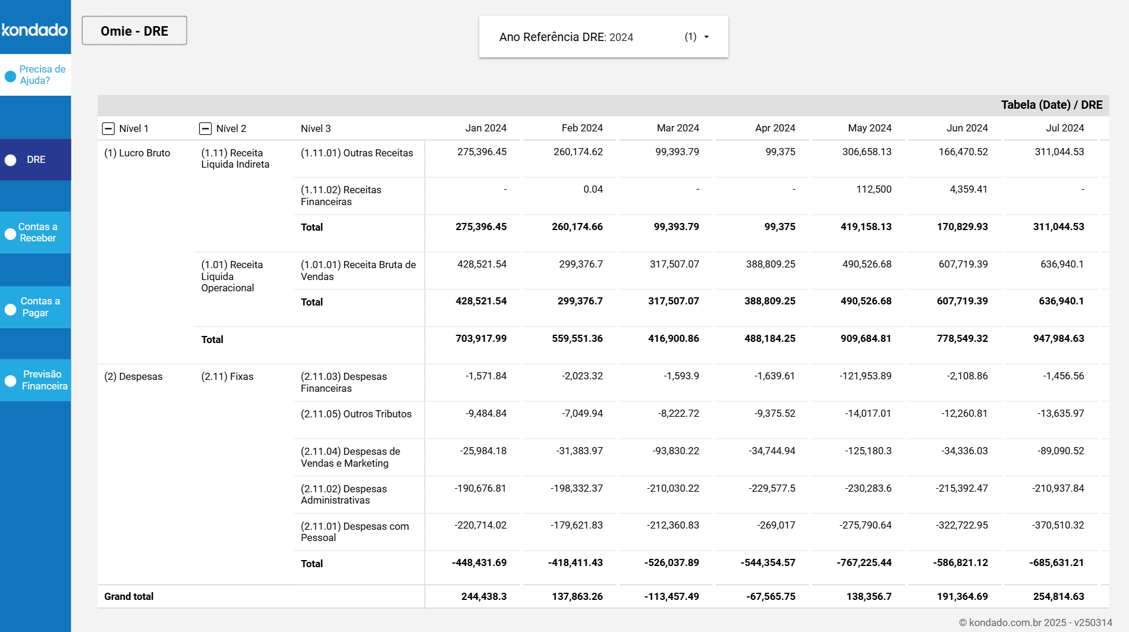
Task: Select the DRE sidebar icon
Action: click(x=10, y=159)
